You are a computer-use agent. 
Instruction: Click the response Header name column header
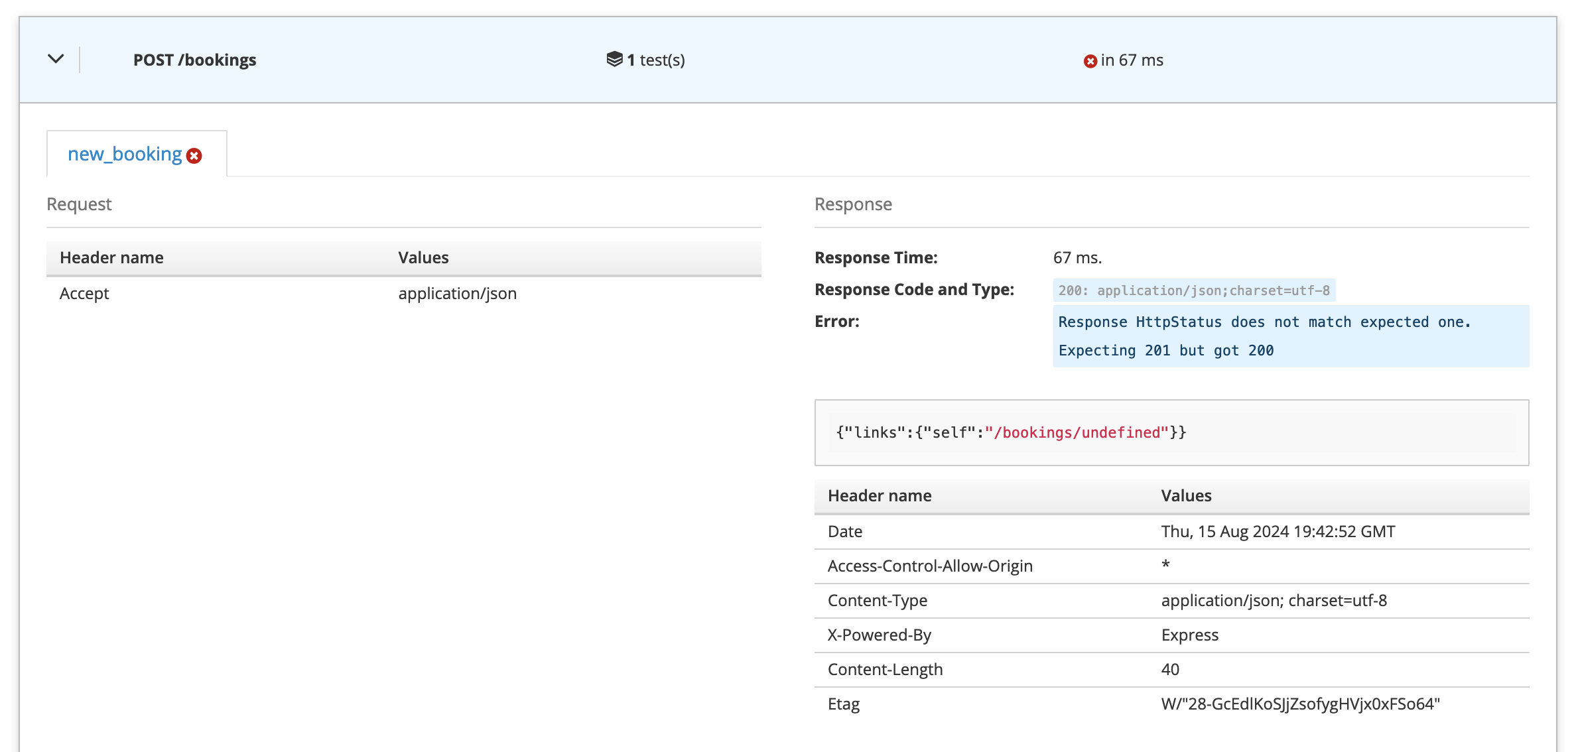click(880, 496)
